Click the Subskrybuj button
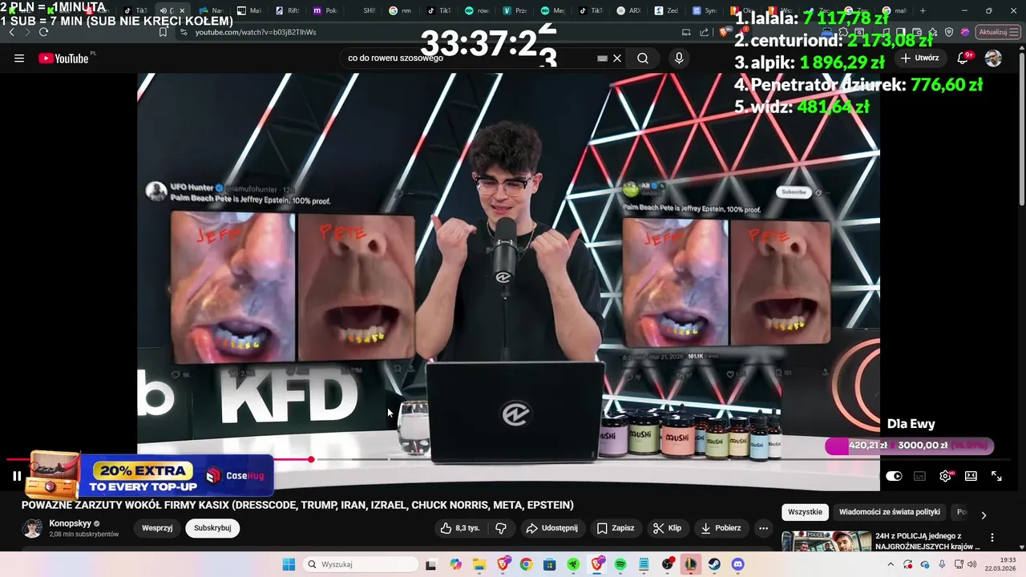This screenshot has height=577, width=1026. coord(212,528)
